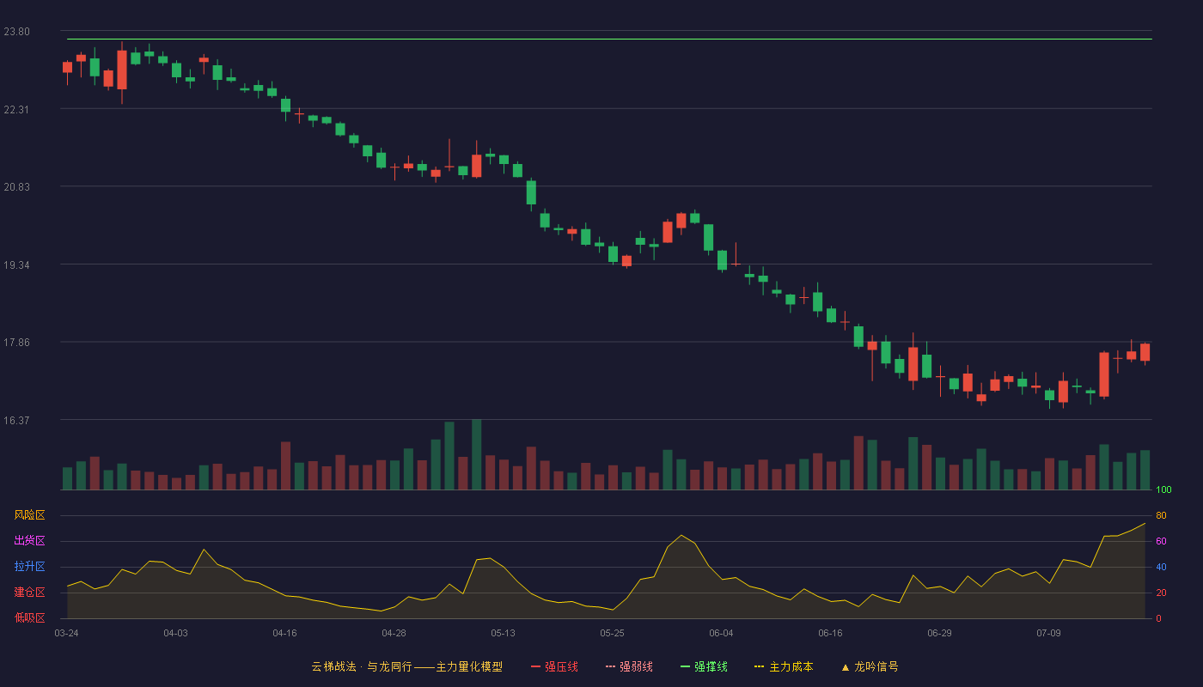The width and height of the screenshot is (1203, 687).
Task: Click the 04-16 date label
Action: (284, 633)
